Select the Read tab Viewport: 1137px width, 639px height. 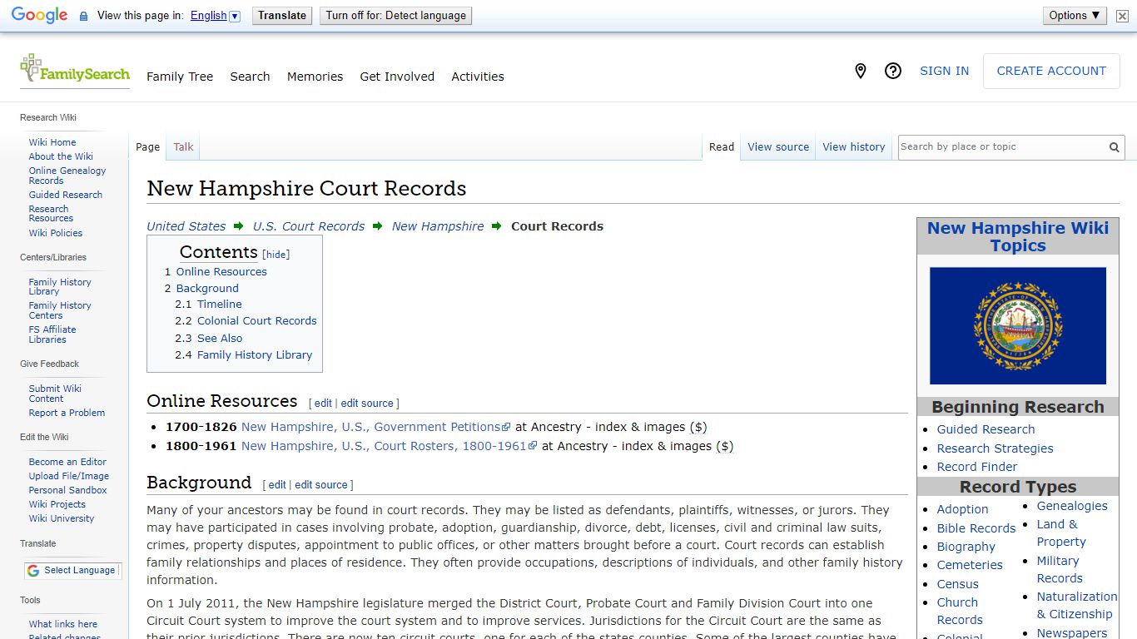click(722, 147)
